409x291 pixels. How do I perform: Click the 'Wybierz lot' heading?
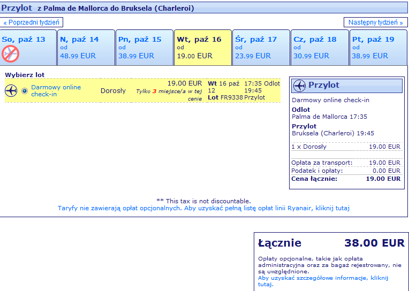tap(25, 75)
